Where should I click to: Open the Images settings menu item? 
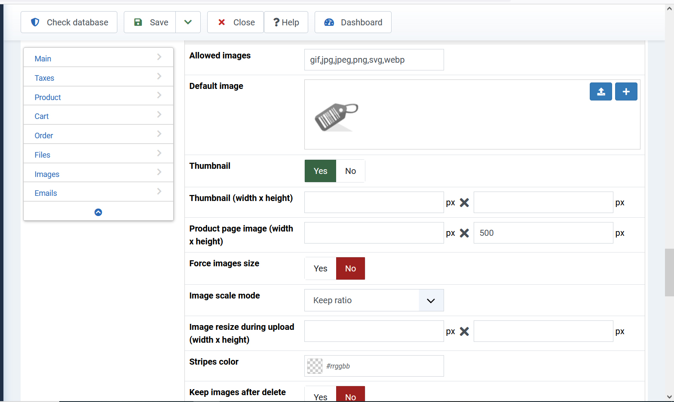[x=47, y=174]
